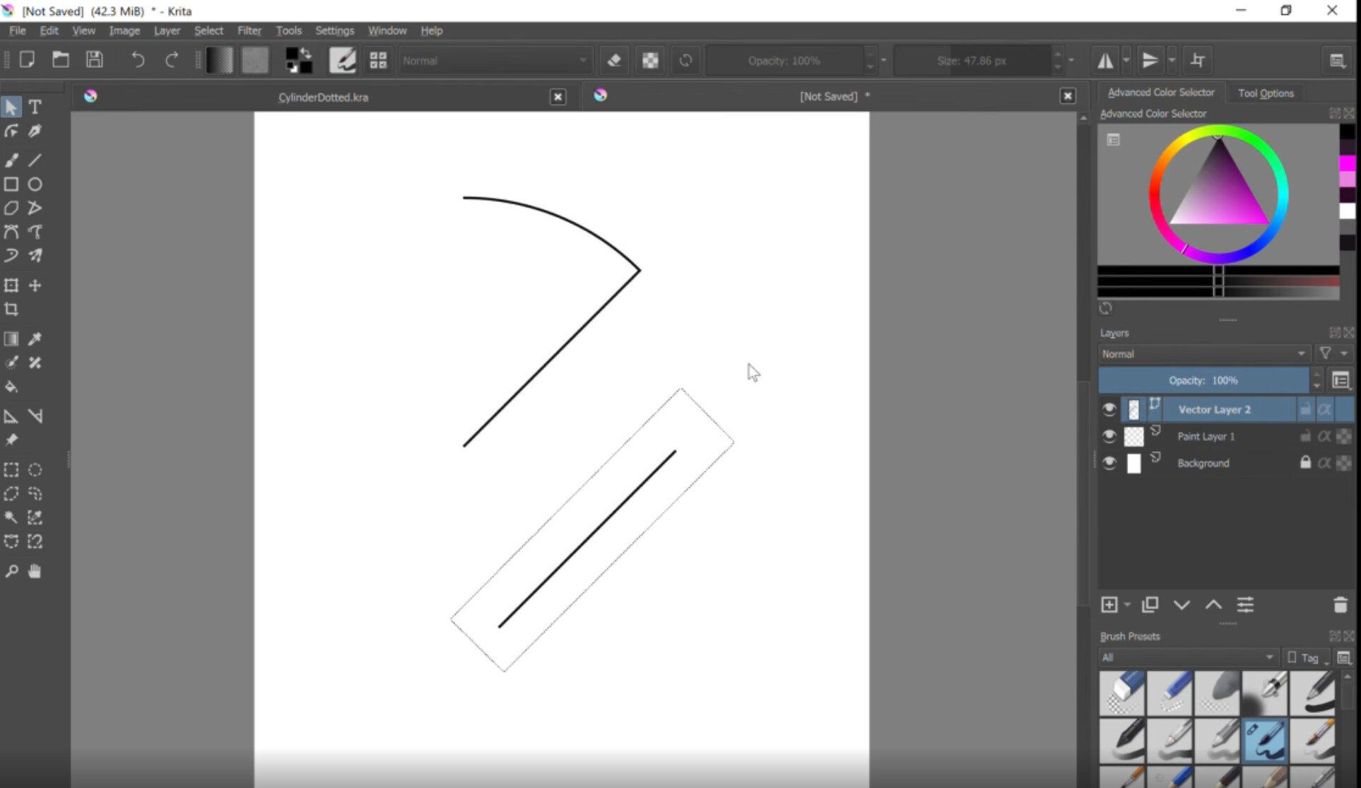Open the Mirror Tools horizontal flip icon

tap(1105, 60)
